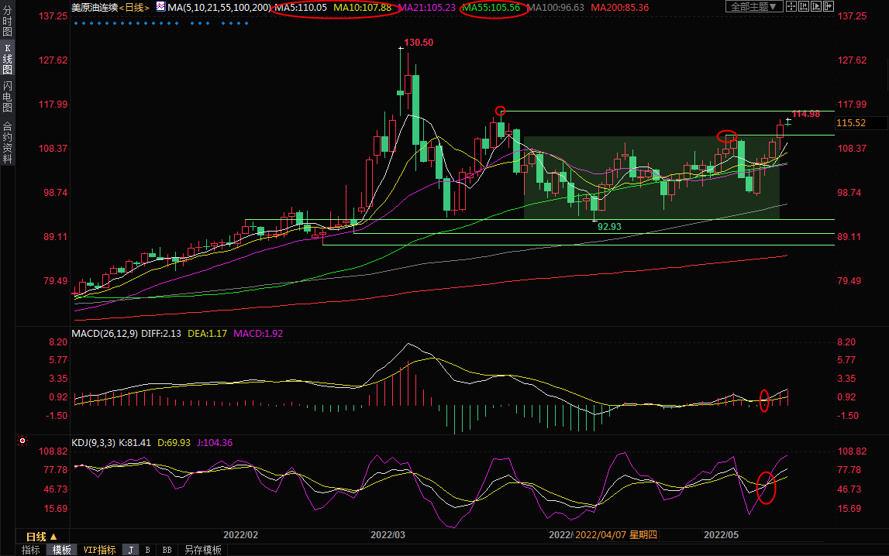The width and height of the screenshot is (889, 556).
Task: Toggle the BB template button
Action: (x=166, y=550)
